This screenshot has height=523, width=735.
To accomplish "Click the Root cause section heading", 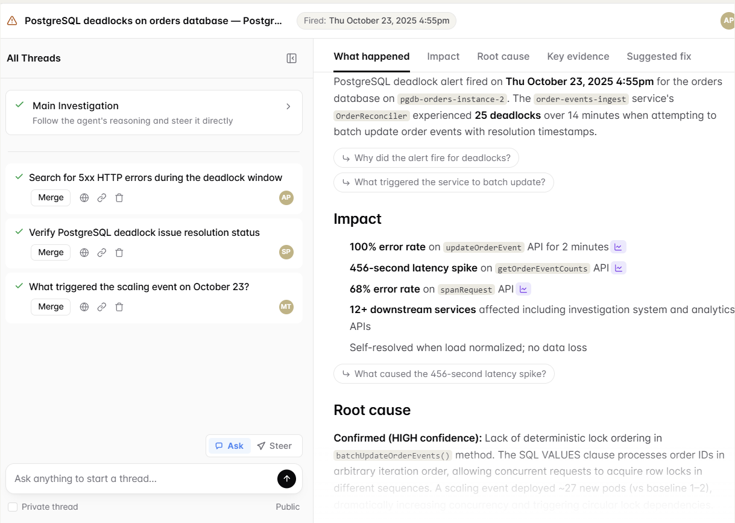I will (372, 410).
